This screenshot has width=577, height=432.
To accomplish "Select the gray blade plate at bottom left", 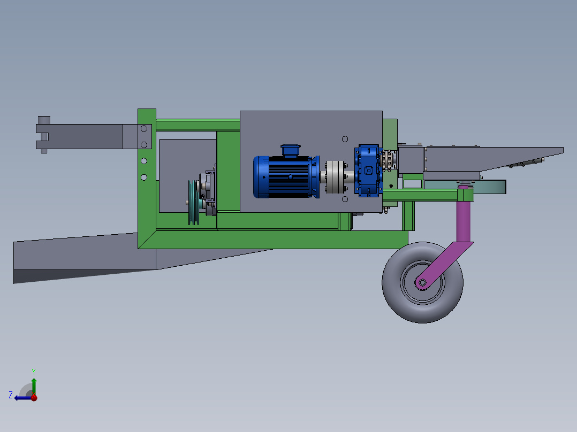I will coord(85,257).
